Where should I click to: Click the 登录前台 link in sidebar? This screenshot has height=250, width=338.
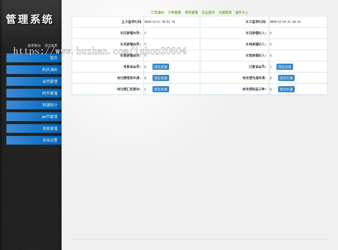click(x=34, y=45)
